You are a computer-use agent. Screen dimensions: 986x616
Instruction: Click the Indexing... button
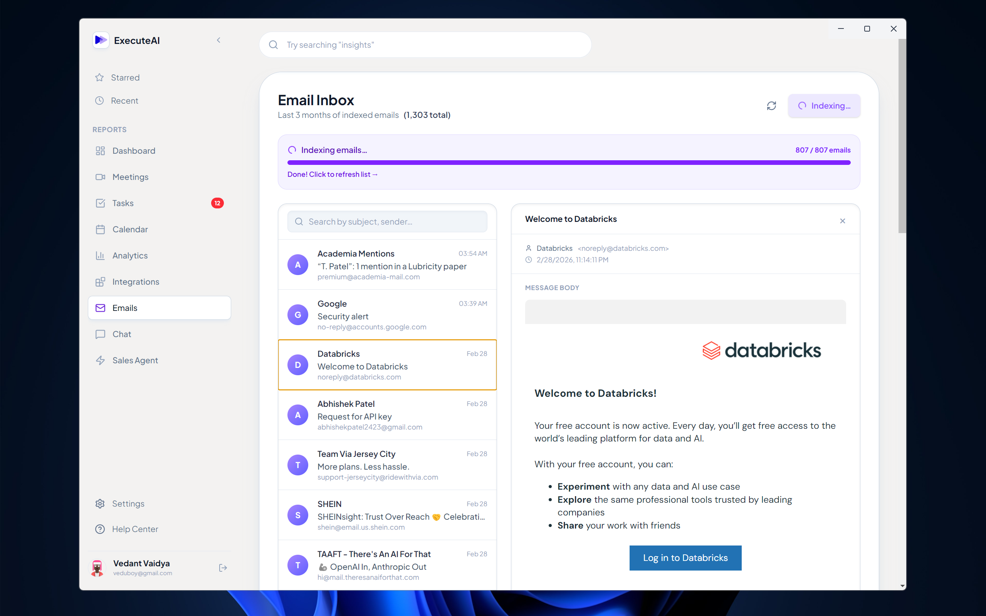click(x=824, y=106)
